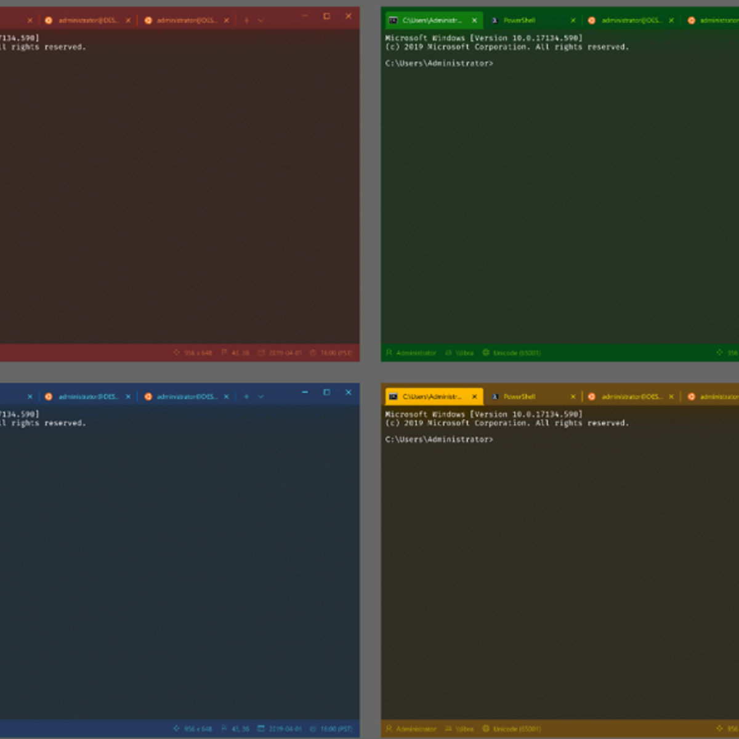Select the C:\Users\Administr... tab in the green window

(432, 20)
